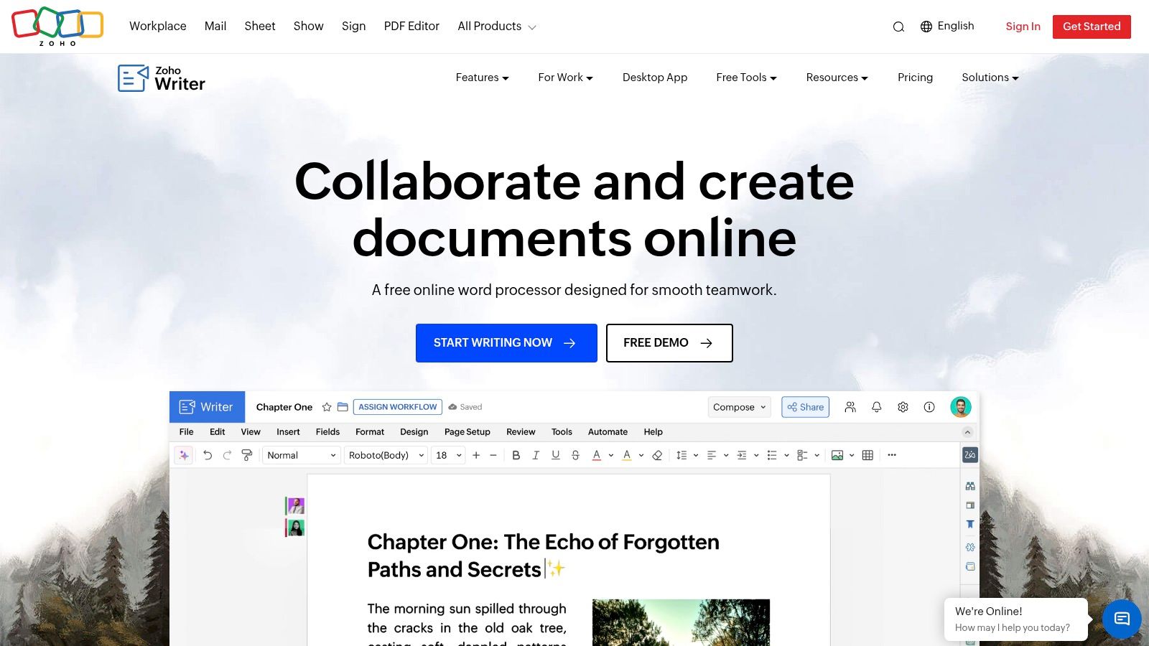Image resolution: width=1149 pixels, height=646 pixels.
Task: Open the globe English language selector
Action: [x=947, y=26]
